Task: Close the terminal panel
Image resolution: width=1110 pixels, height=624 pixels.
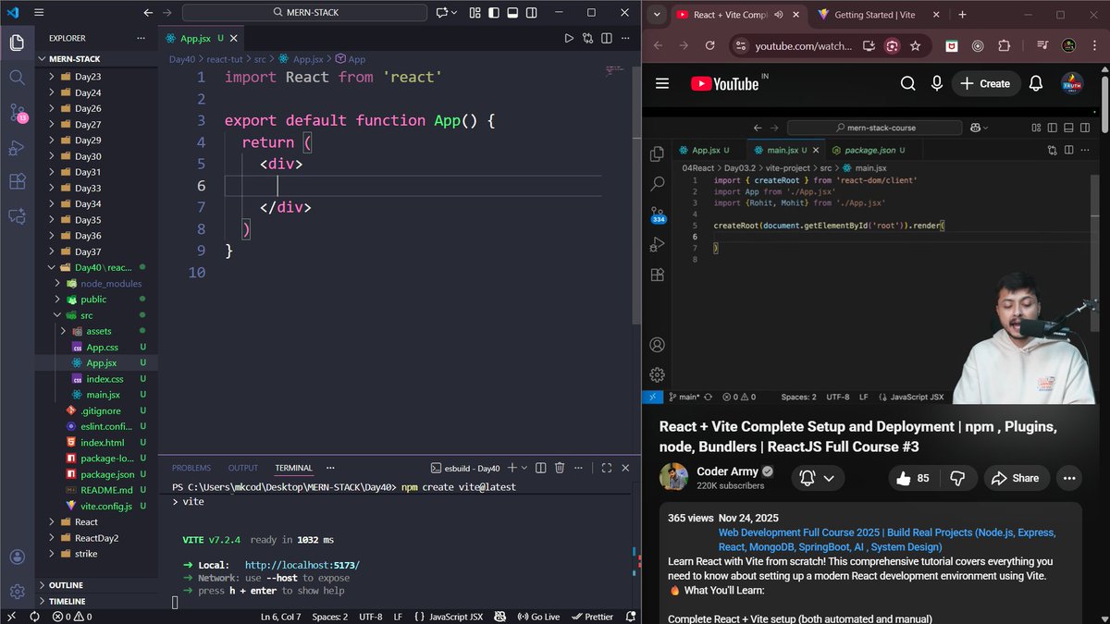Action: 626,468
